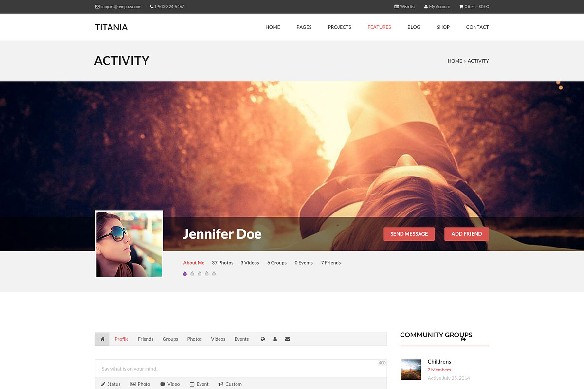
Task: Open the Childrens group link
Action: click(439, 362)
